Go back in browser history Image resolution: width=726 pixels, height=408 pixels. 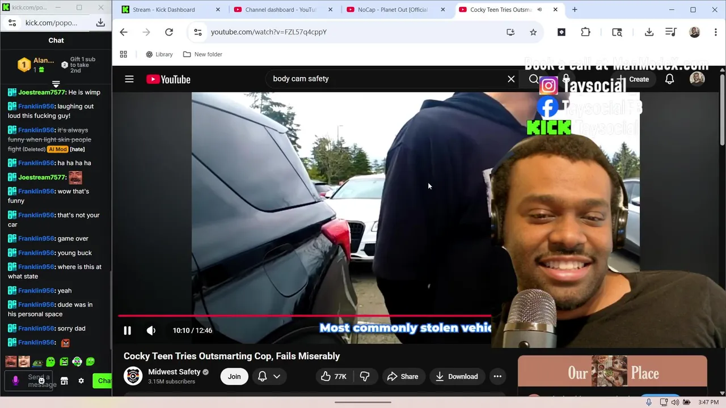(124, 32)
